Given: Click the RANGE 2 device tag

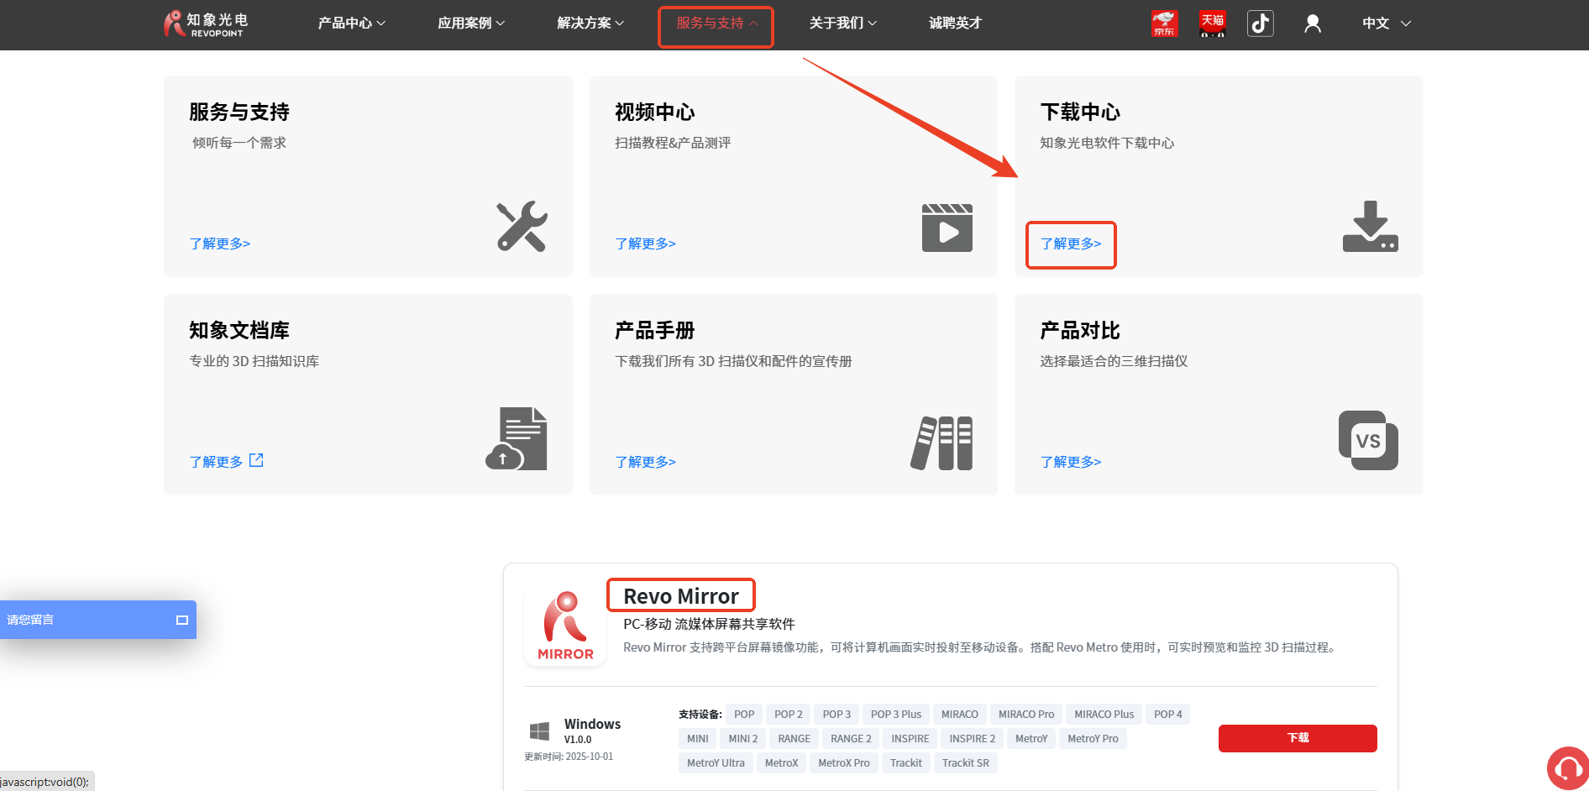Looking at the screenshot, I should pyautogui.click(x=851, y=739).
